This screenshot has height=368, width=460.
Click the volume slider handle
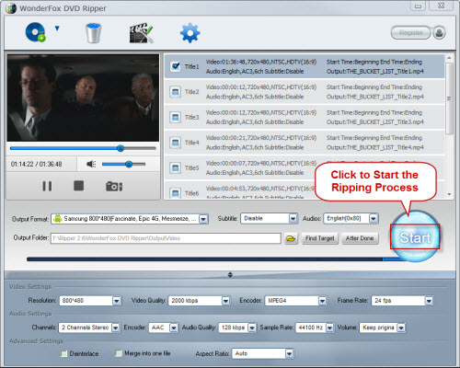(129, 165)
